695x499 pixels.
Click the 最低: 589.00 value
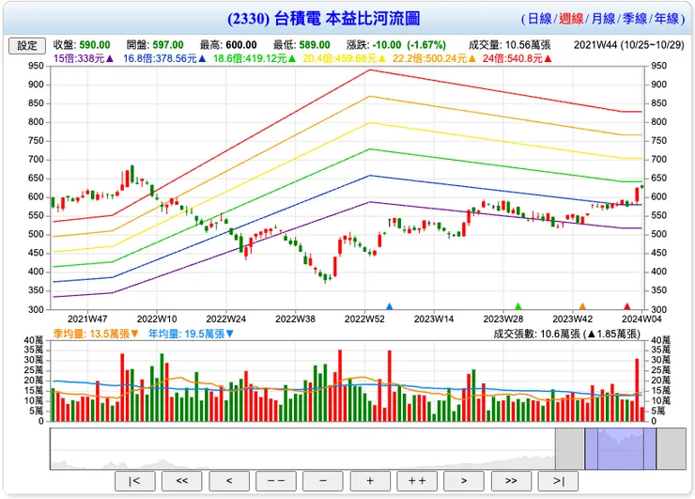click(x=301, y=45)
